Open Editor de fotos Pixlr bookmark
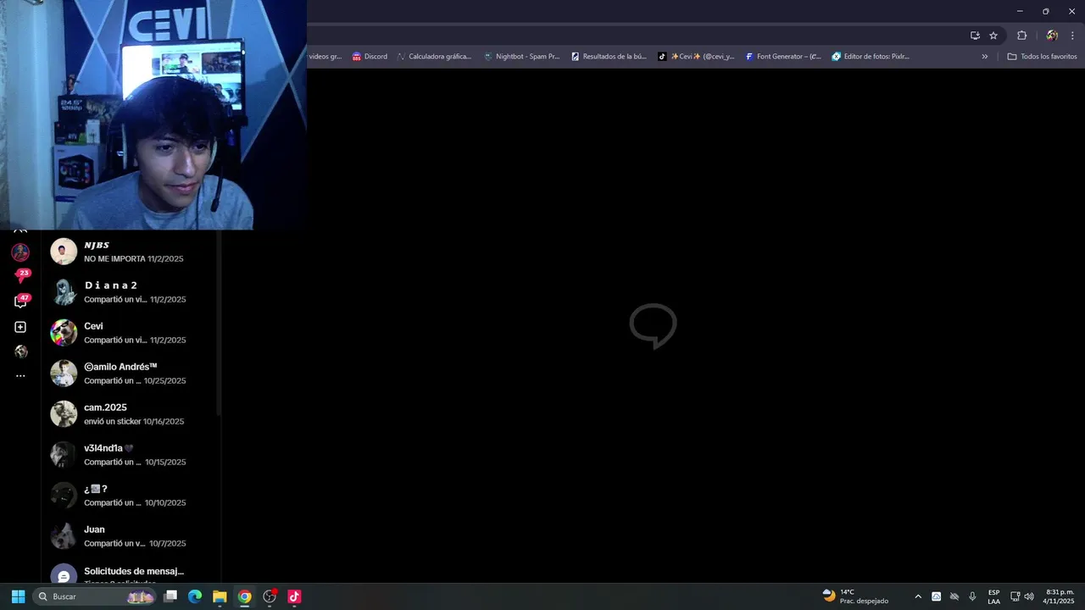 [871, 57]
